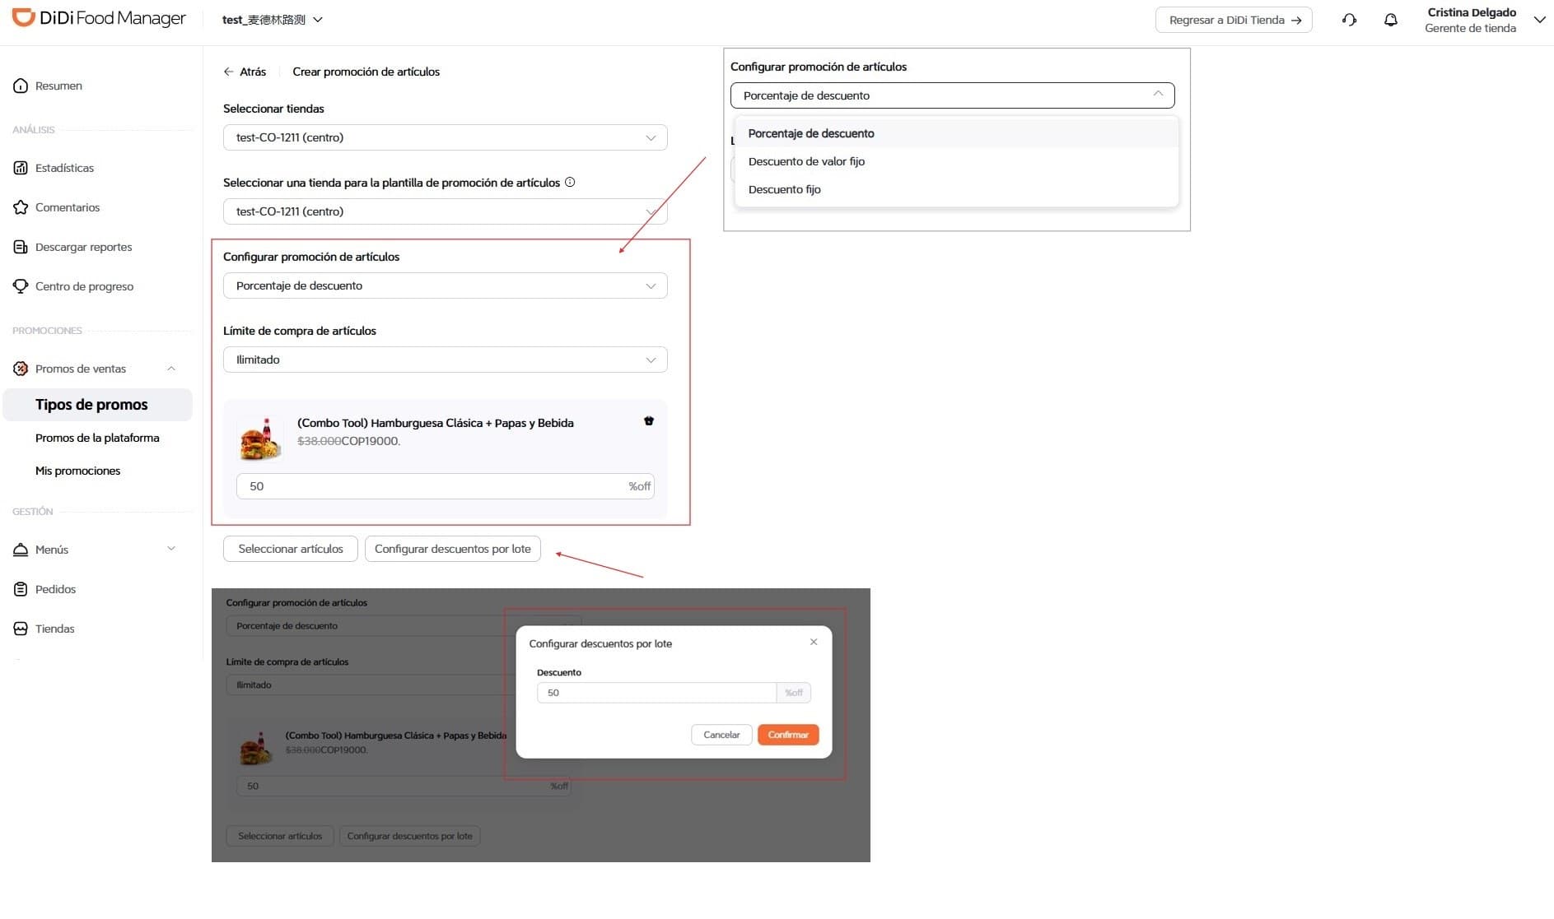The height and width of the screenshot is (919, 1554).
Task: Open the Promos de la plataforma menu item
Action: pyautogui.click(x=97, y=438)
